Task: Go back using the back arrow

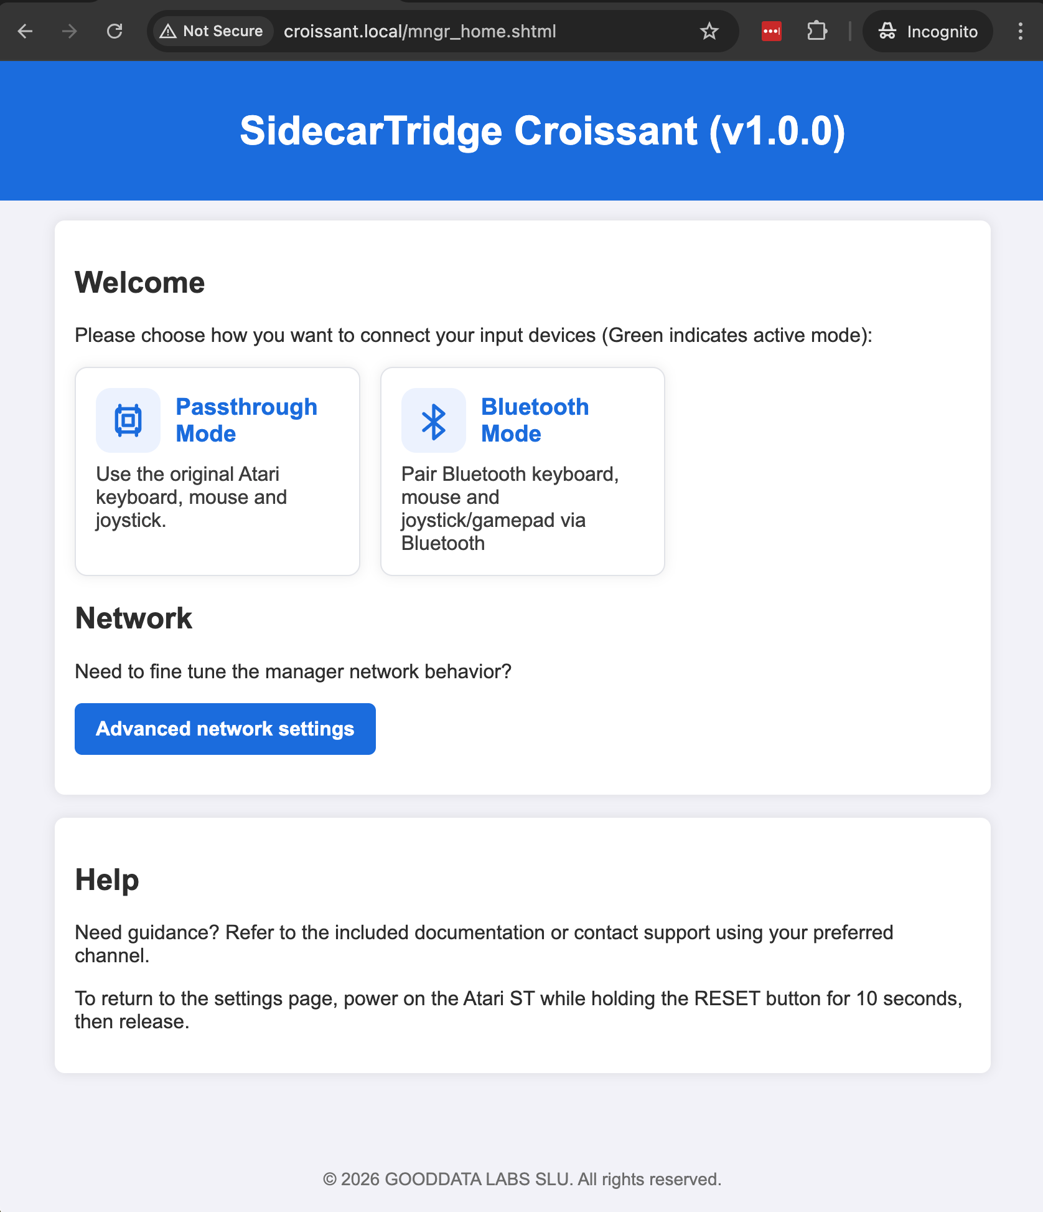Action: [x=25, y=31]
